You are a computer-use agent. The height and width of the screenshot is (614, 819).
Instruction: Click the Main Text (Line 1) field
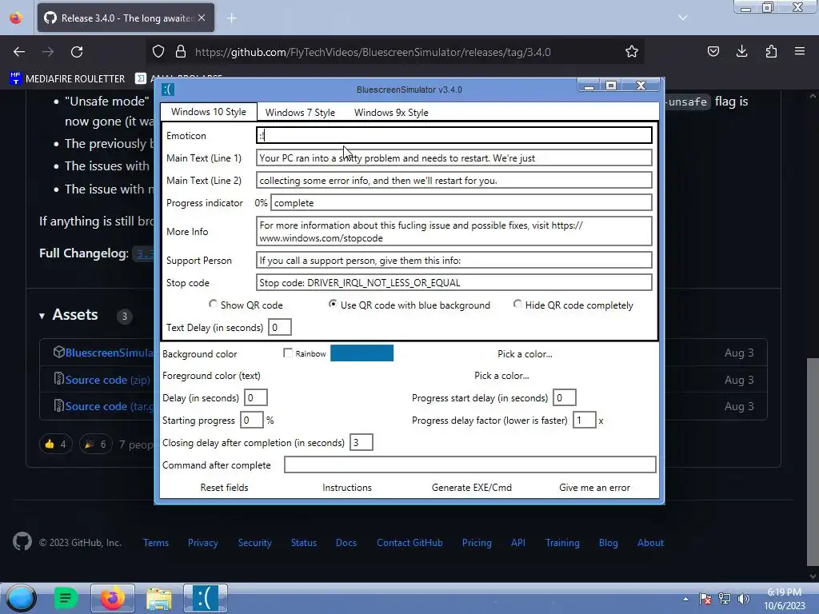[x=454, y=157]
